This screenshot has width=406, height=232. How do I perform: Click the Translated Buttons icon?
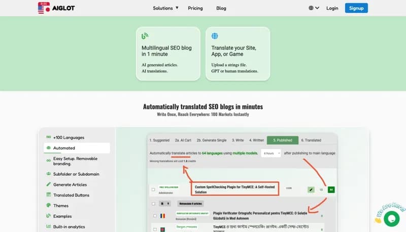click(x=48, y=195)
